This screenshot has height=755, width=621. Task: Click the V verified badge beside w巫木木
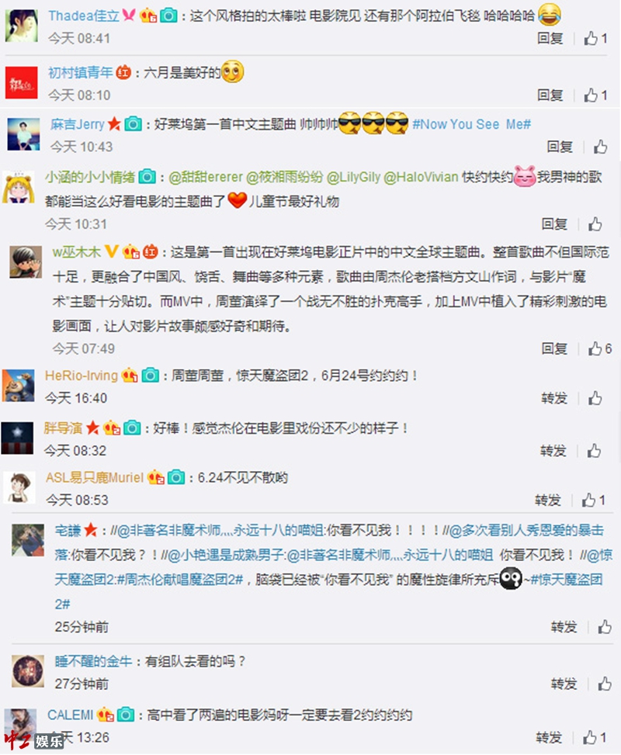pyautogui.click(x=111, y=251)
